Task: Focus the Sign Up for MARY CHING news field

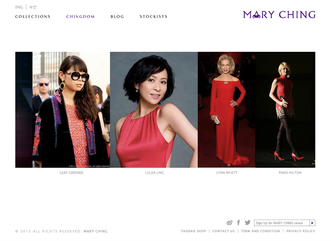Action: [282, 223]
